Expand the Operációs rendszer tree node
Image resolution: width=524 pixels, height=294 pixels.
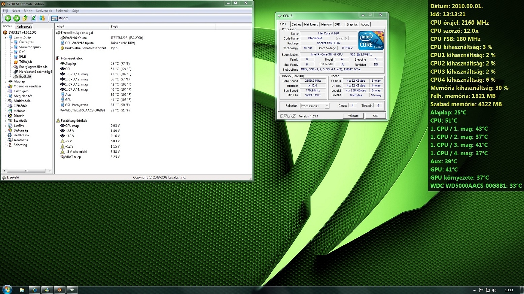coord(6,86)
